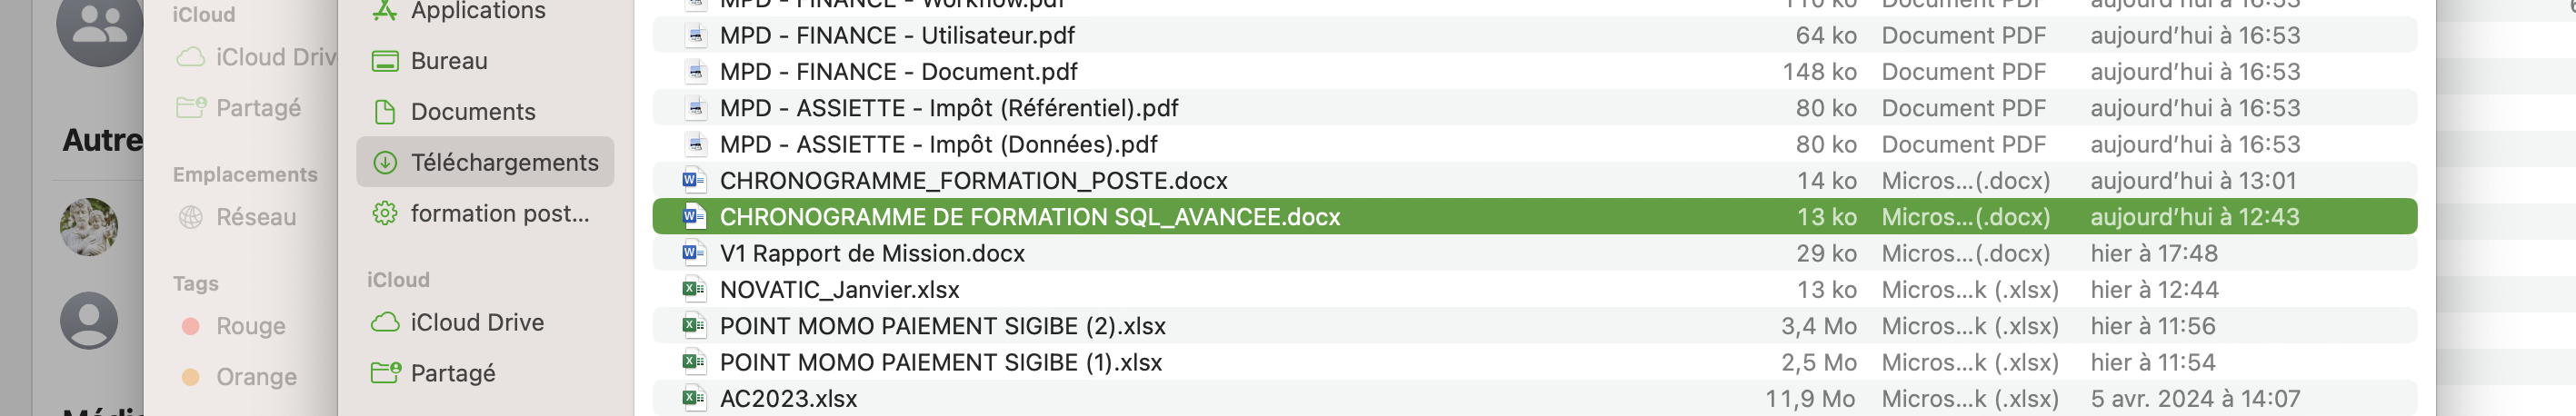
Task: Select the Orange tag dot
Action: 191,377
